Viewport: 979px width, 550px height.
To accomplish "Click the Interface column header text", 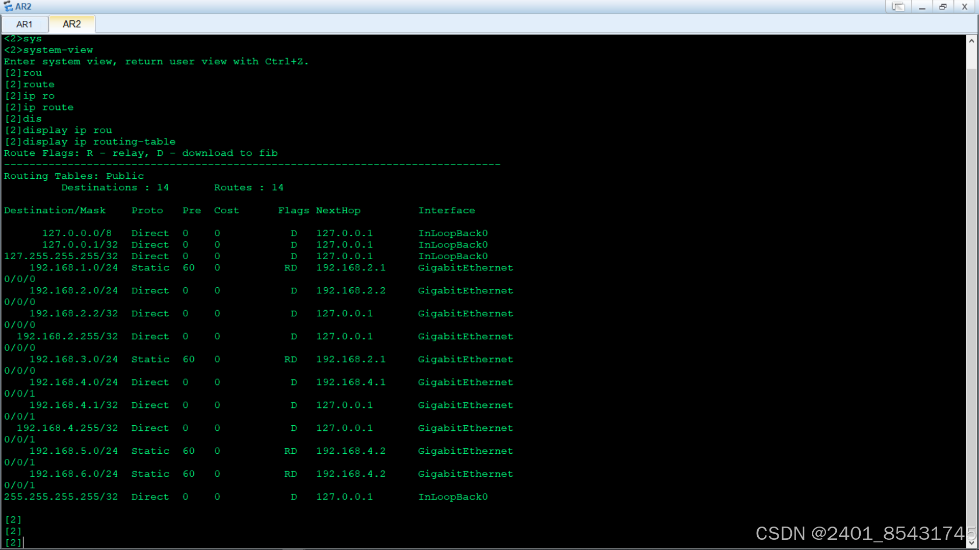I will (446, 210).
